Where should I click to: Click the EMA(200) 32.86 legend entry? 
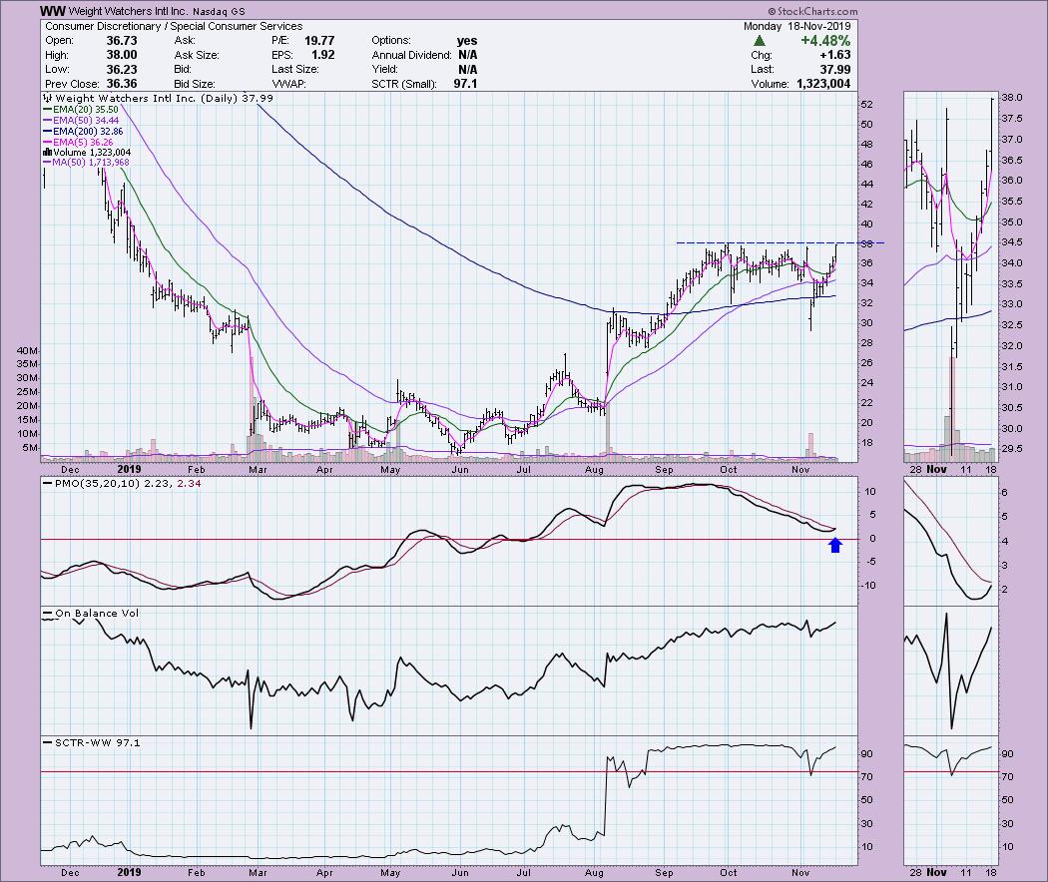coord(83,132)
